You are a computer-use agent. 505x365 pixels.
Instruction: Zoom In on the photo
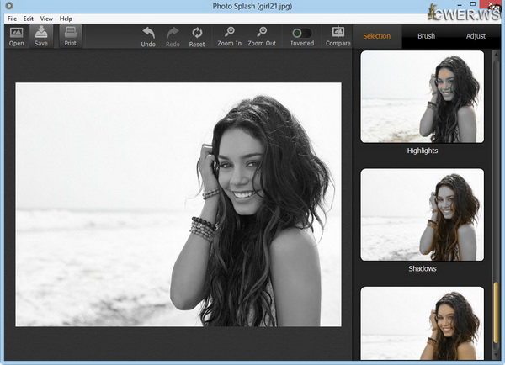click(229, 37)
